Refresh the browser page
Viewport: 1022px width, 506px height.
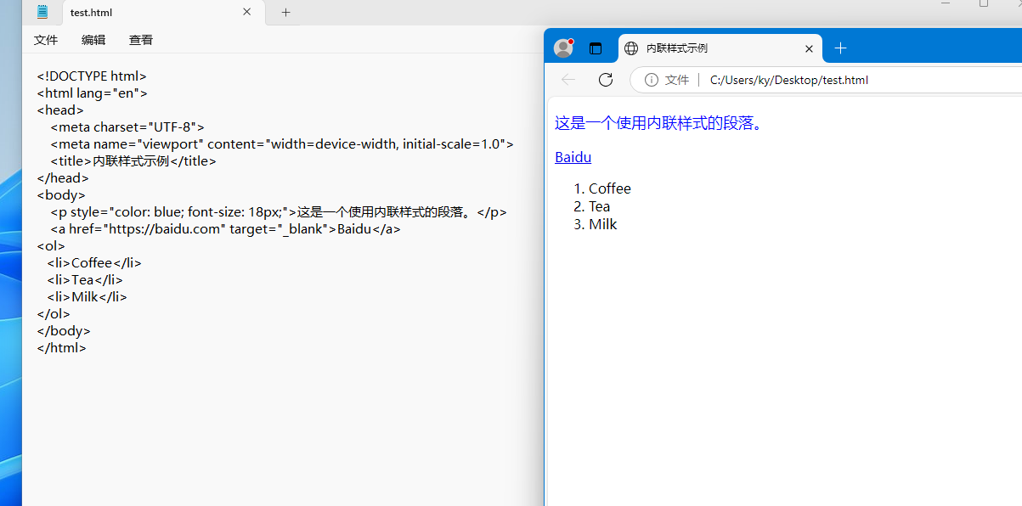point(606,80)
